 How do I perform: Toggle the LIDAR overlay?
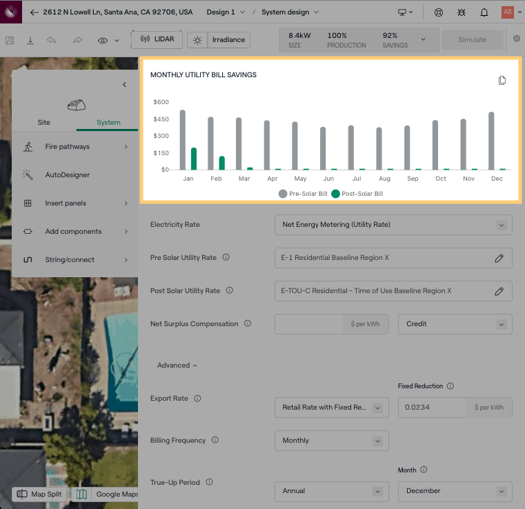click(x=157, y=39)
